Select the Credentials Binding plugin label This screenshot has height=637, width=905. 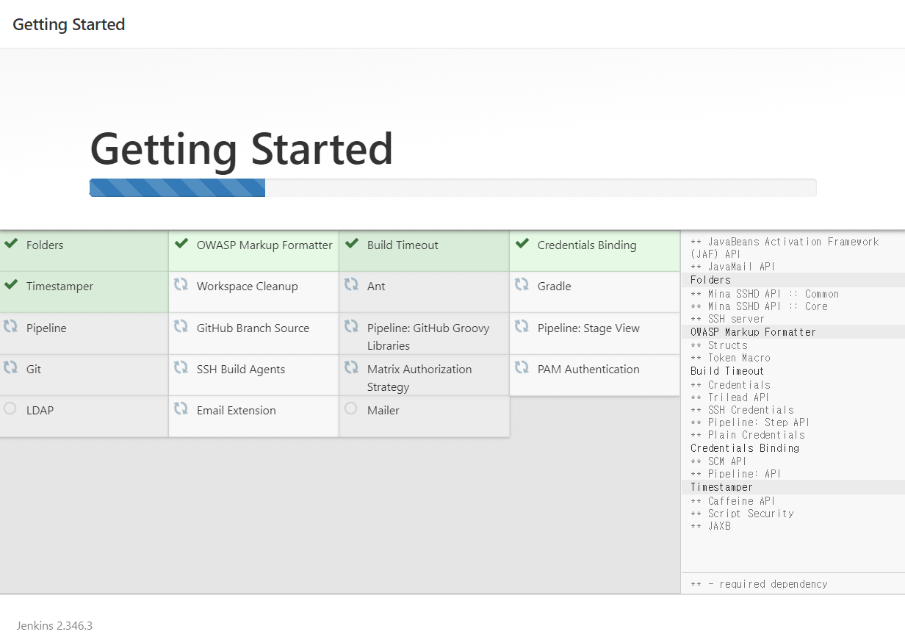pyautogui.click(x=587, y=245)
